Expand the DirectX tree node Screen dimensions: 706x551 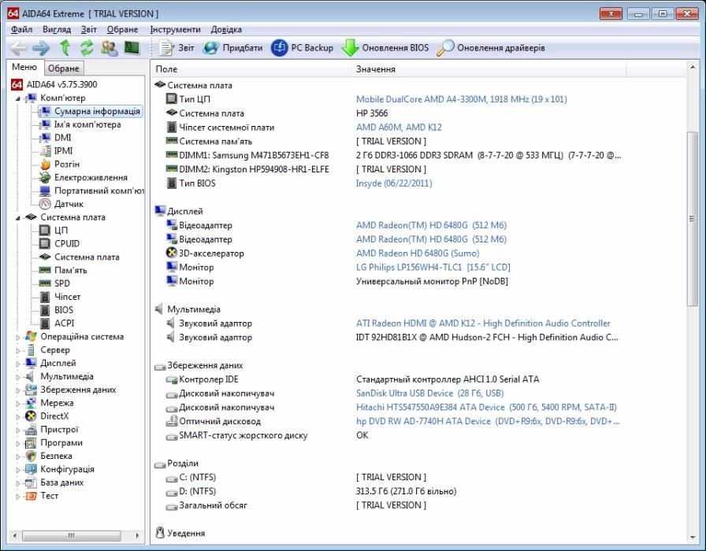pos(18,416)
